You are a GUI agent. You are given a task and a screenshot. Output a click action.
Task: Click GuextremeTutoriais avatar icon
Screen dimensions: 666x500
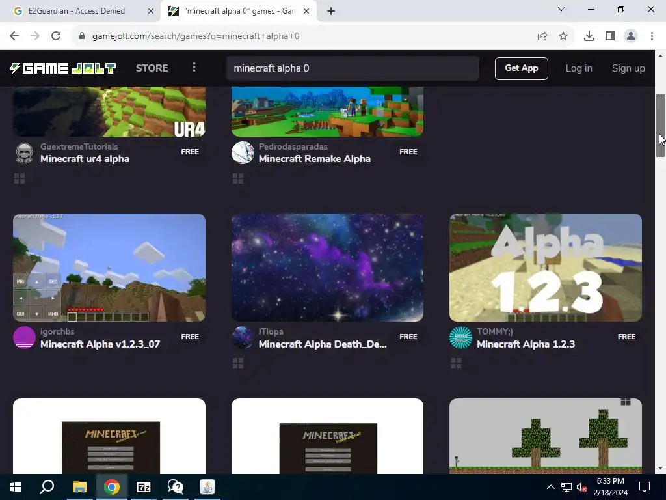(x=24, y=152)
